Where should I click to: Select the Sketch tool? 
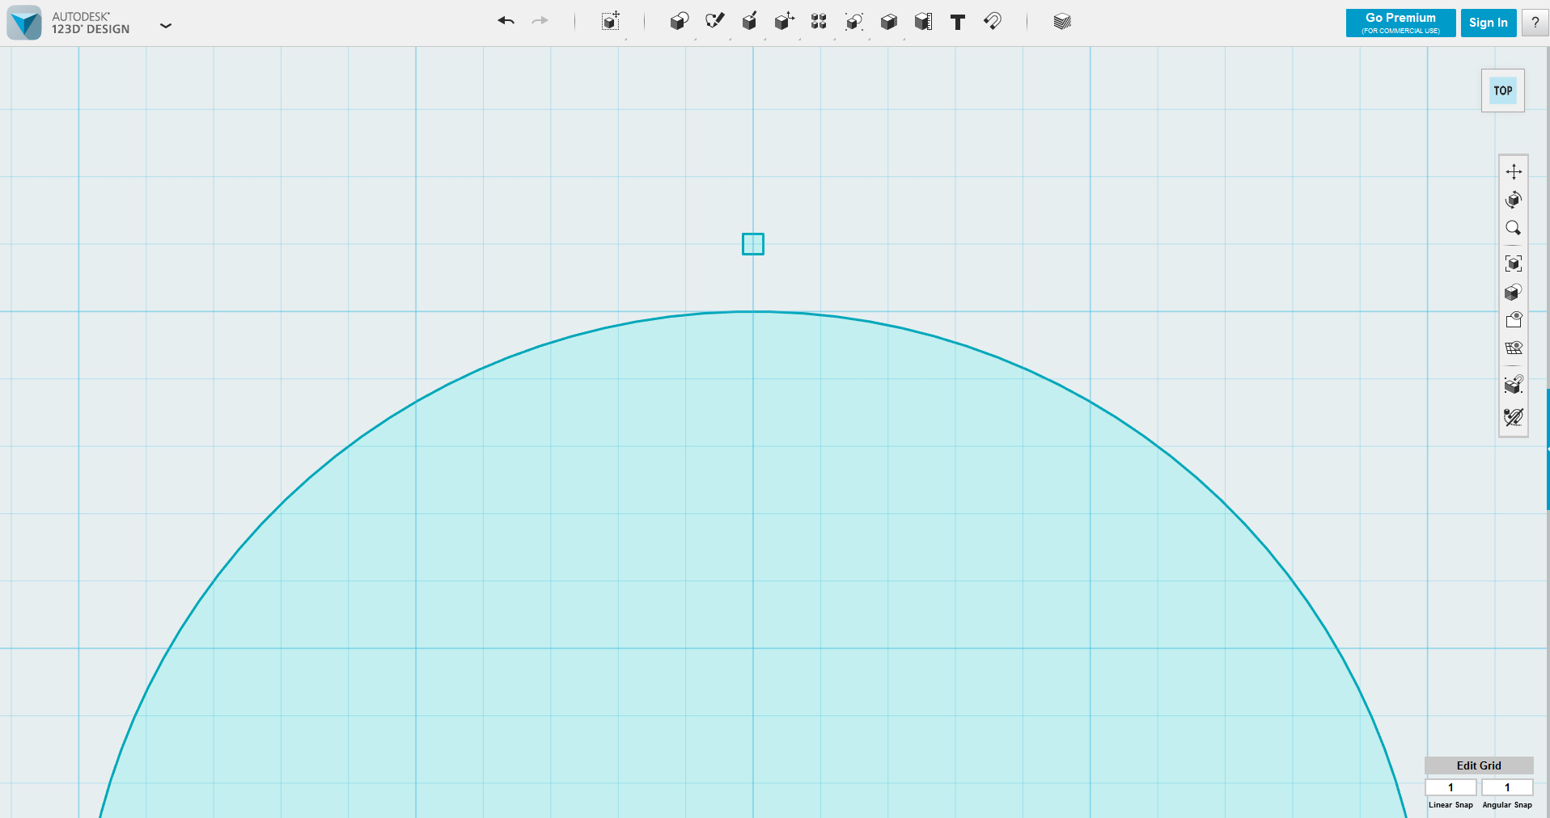[x=715, y=22]
